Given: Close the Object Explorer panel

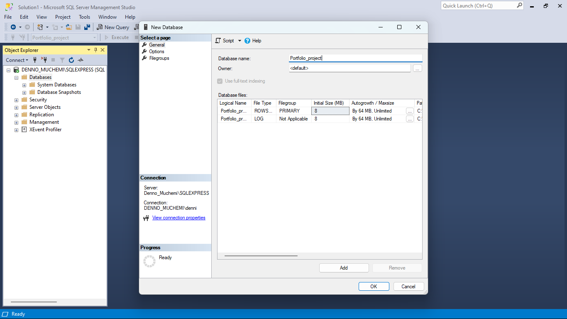Looking at the screenshot, I should pyautogui.click(x=103, y=50).
